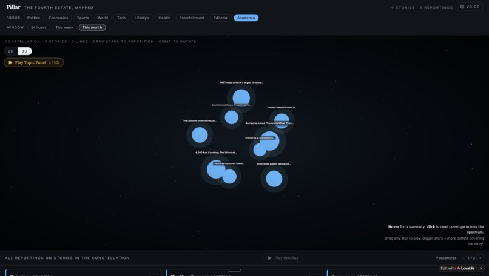Set window to This week

click(64, 27)
